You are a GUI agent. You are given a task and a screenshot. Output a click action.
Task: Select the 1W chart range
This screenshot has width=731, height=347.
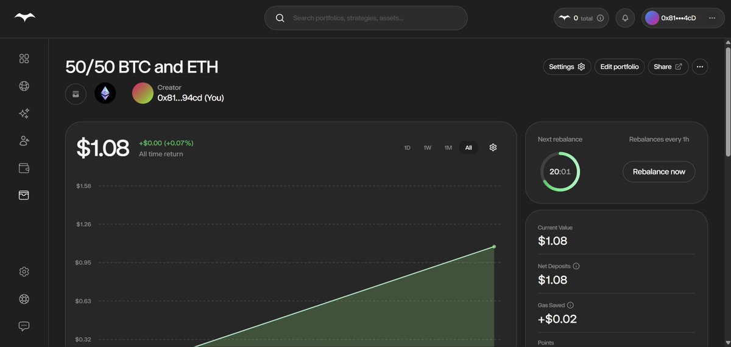click(428, 148)
